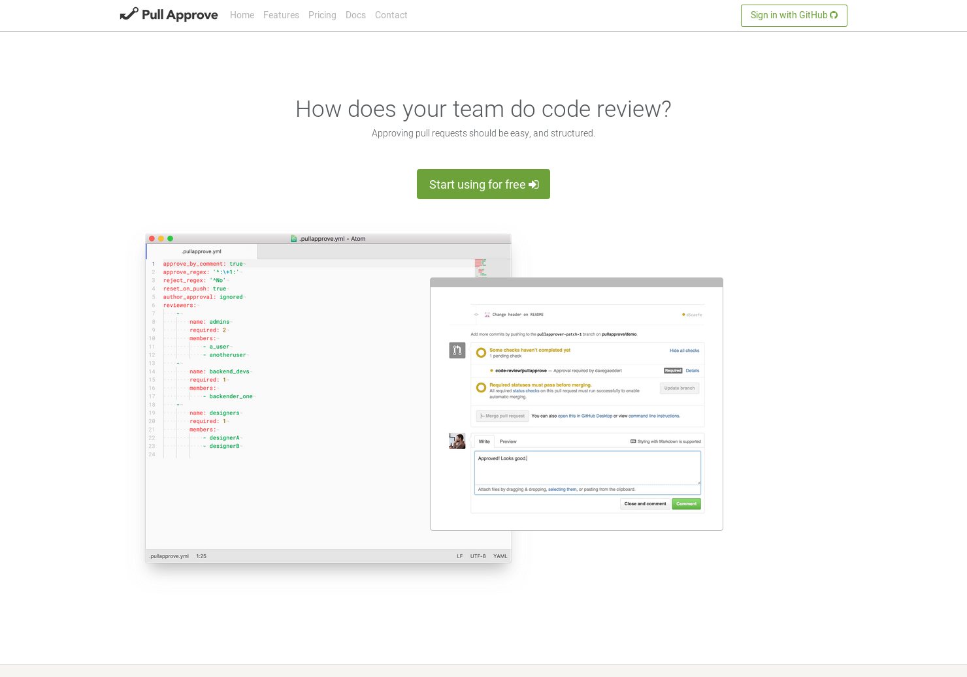Click the user avatar beside the comment box
Screen dimensions: 967x677
(x=457, y=441)
